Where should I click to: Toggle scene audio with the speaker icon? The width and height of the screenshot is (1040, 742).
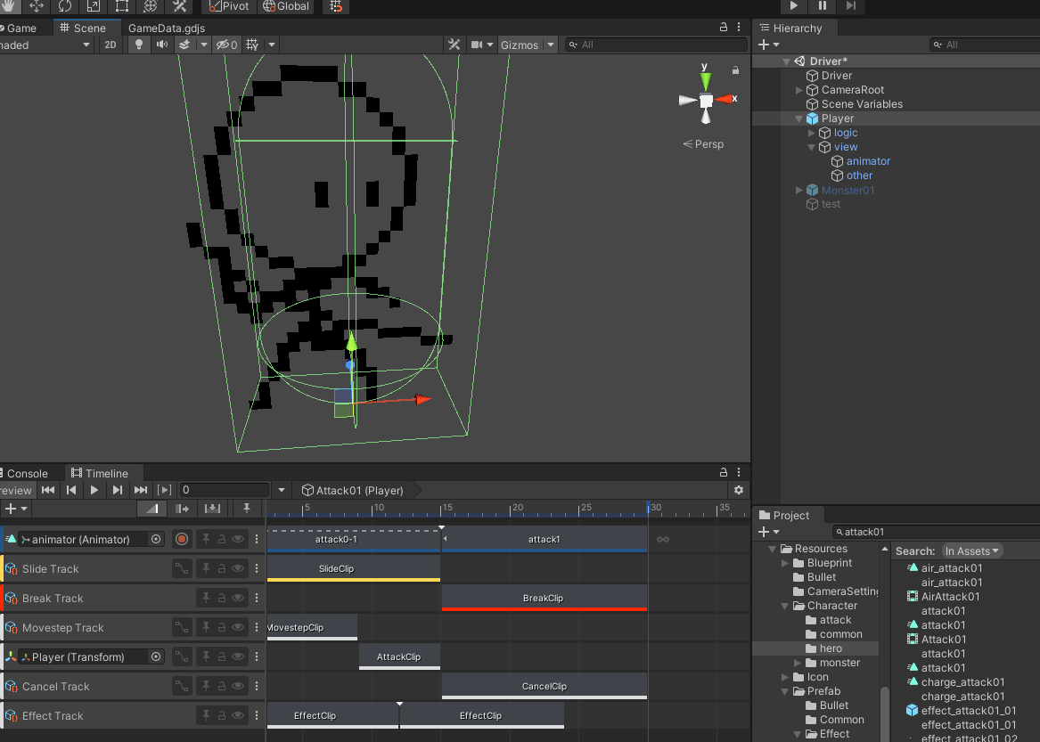(x=161, y=45)
